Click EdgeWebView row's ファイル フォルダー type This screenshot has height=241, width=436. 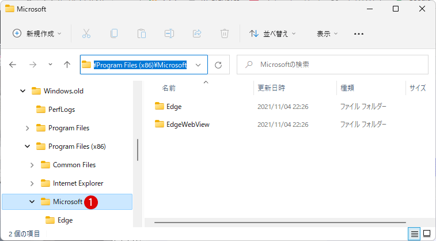pos(363,125)
